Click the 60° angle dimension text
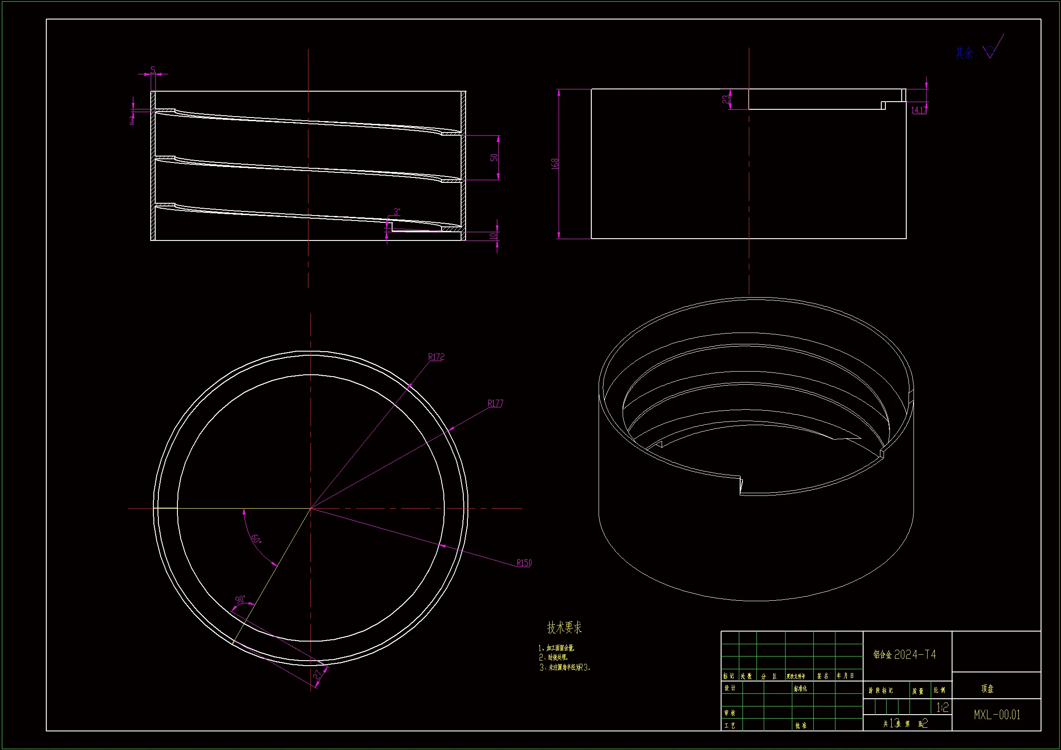Screen dimensions: 1061x750 pyautogui.click(x=256, y=539)
